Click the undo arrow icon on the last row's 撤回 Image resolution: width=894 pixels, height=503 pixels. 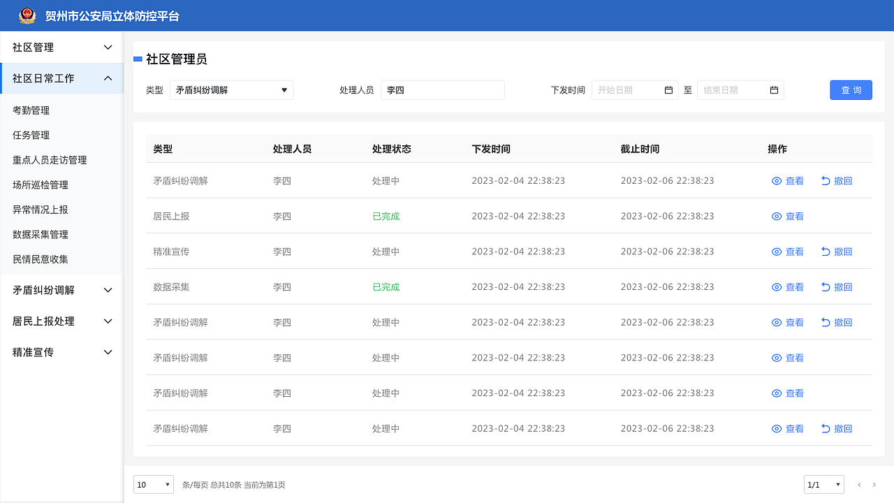click(x=824, y=428)
